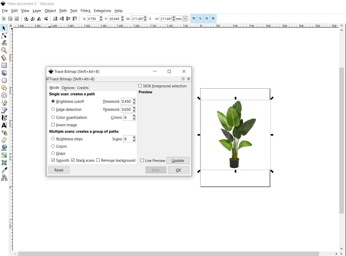This screenshot has width=346, height=256.
Task: Select the Text tool
Action: pyautogui.click(x=4, y=125)
